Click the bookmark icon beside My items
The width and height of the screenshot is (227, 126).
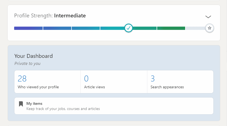21,104
